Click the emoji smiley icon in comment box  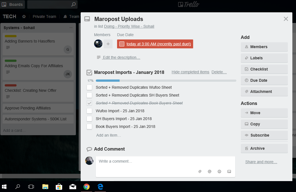pos(219,172)
